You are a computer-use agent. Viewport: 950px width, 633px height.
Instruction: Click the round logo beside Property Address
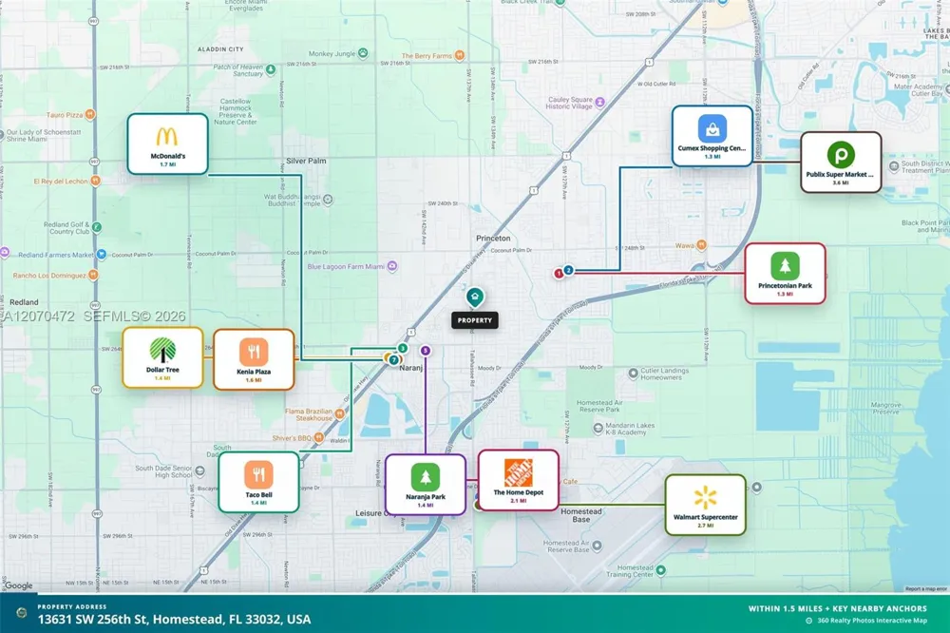tap(21, 612)
